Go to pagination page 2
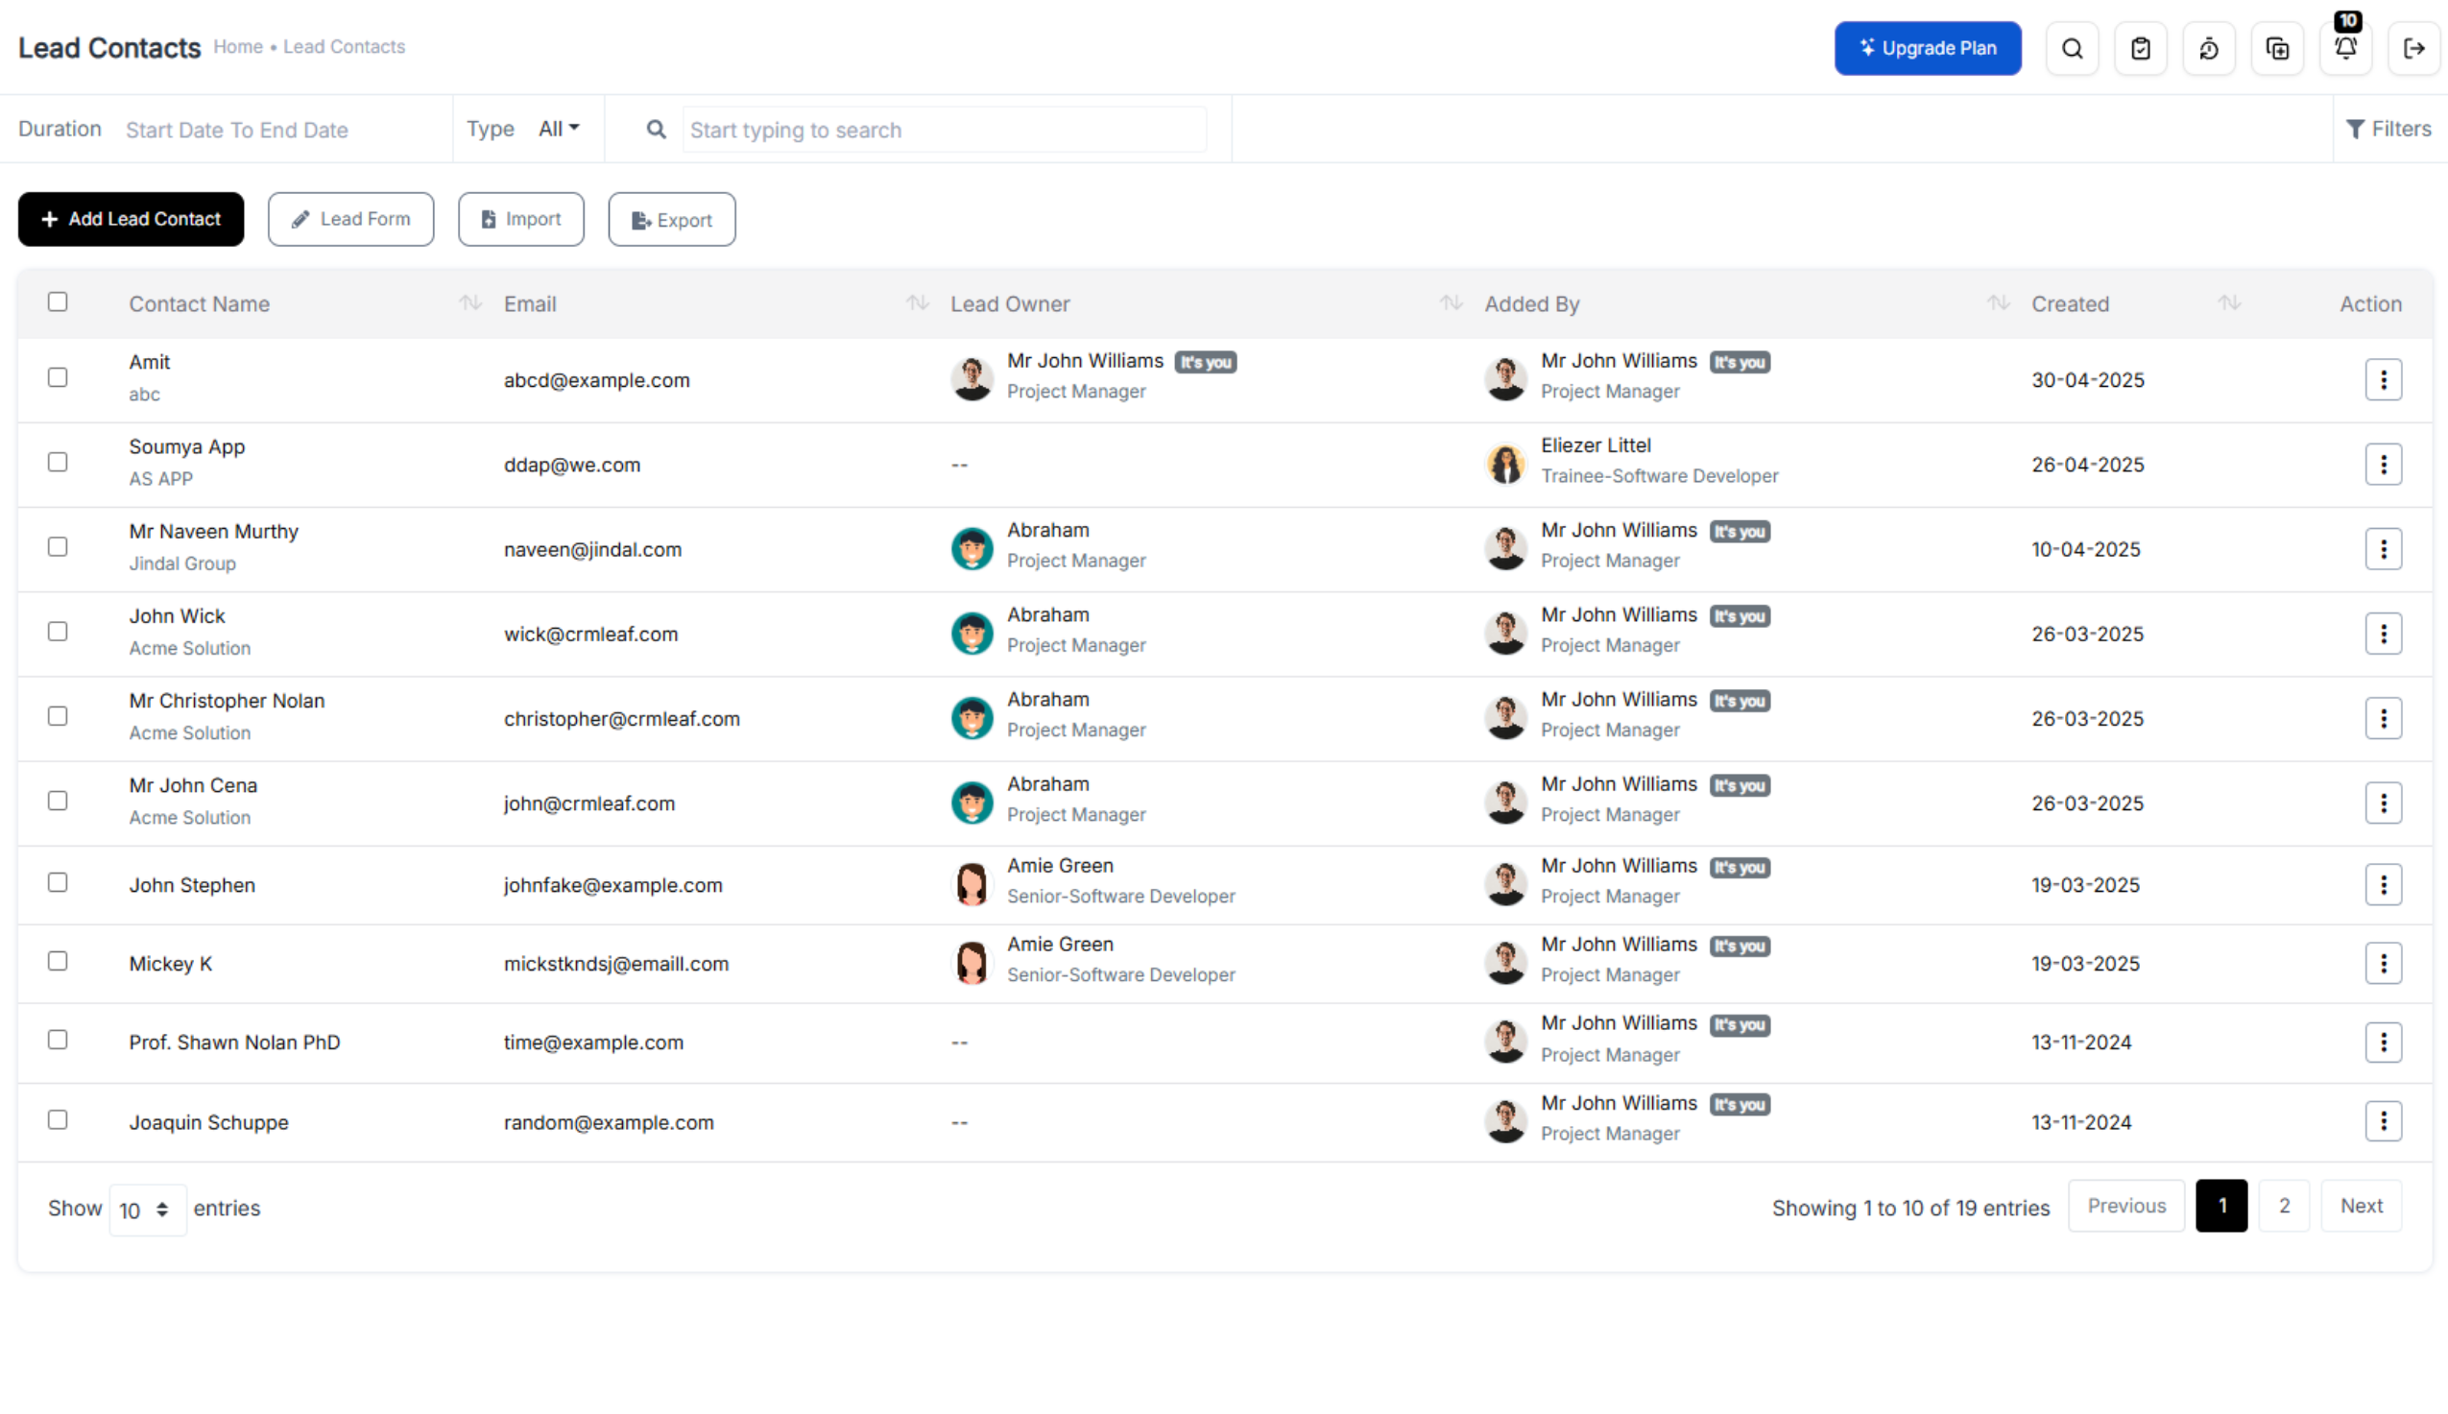The image size is (2448, 1414). (x=2284, y=1205)
